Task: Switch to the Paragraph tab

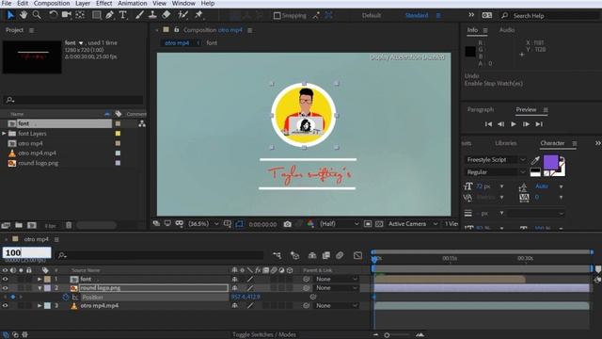Action: [481, 110]
